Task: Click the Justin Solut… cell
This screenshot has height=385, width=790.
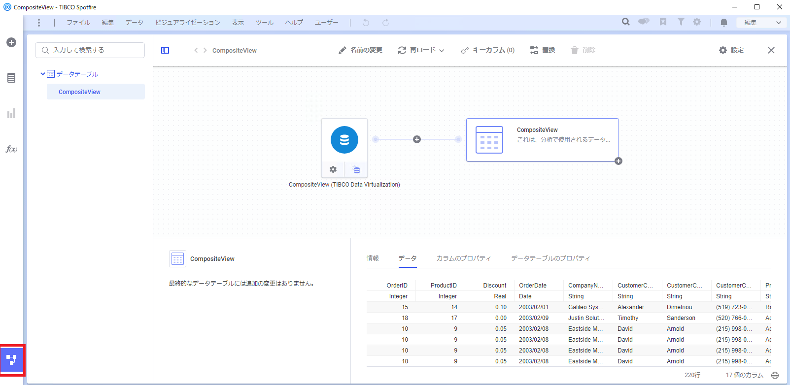Action: (586, 318)
